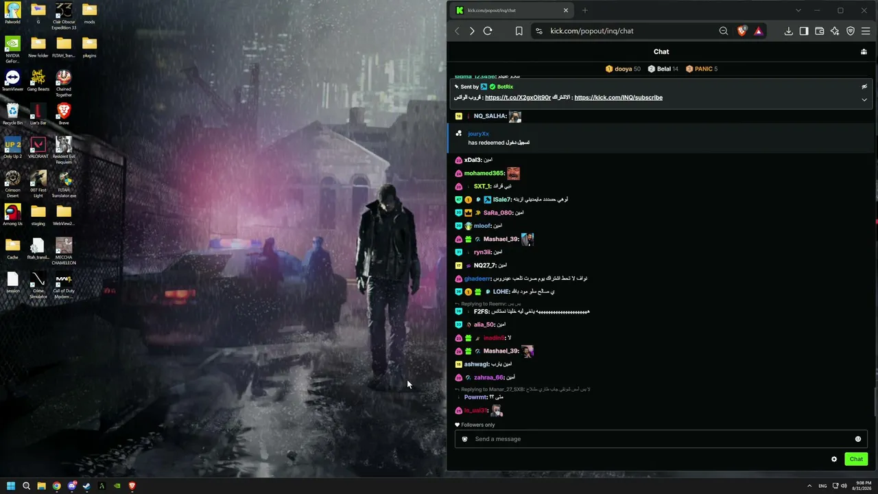Click the green Chat send button
878x494 pixels.
(x=856, y=459)
